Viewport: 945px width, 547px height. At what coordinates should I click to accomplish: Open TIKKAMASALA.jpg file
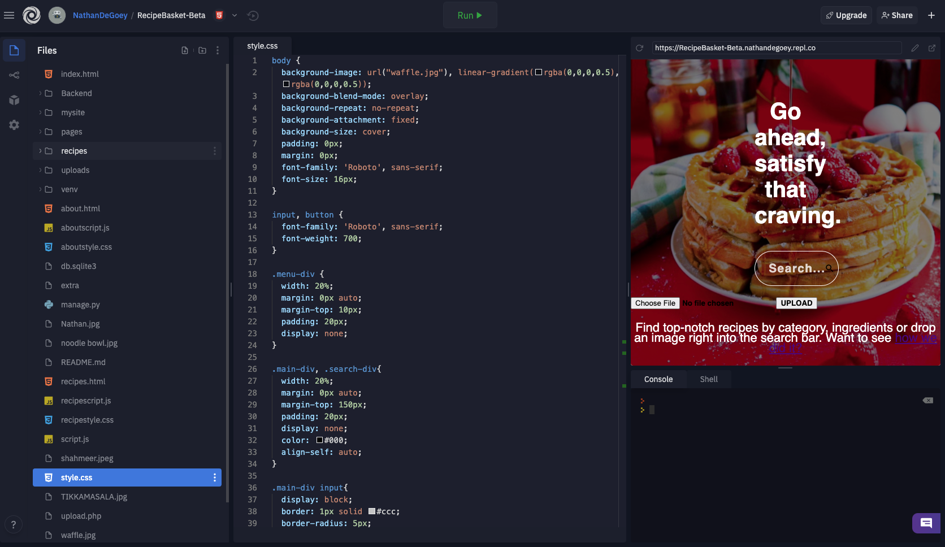(127, 497)
